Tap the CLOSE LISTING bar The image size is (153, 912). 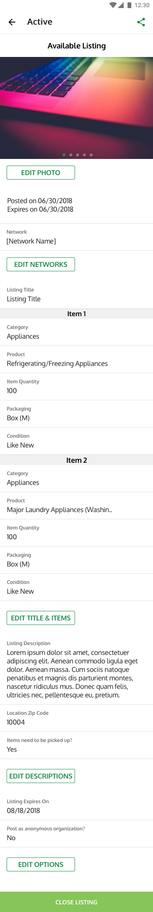coord(76,902)
